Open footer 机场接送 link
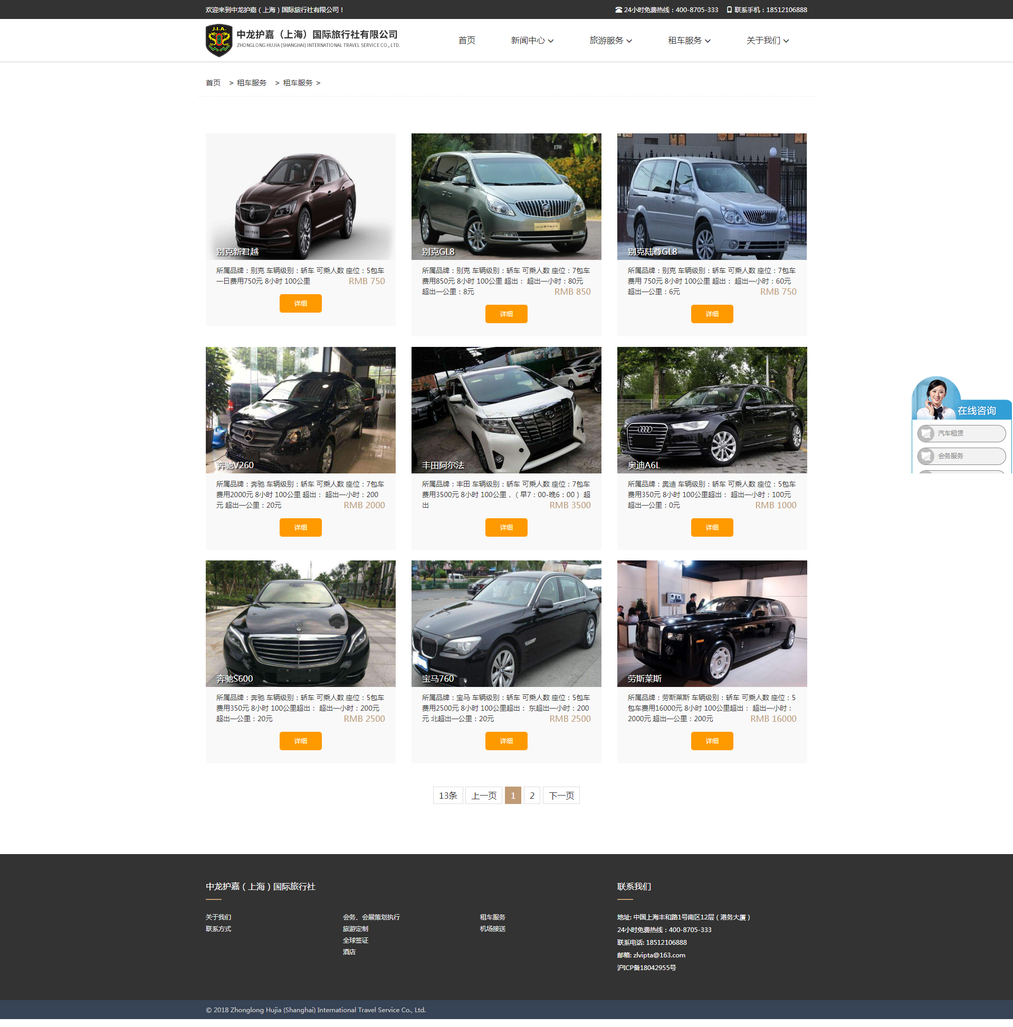Viewport: 1013px width, 1027px height. pos(493,929)
